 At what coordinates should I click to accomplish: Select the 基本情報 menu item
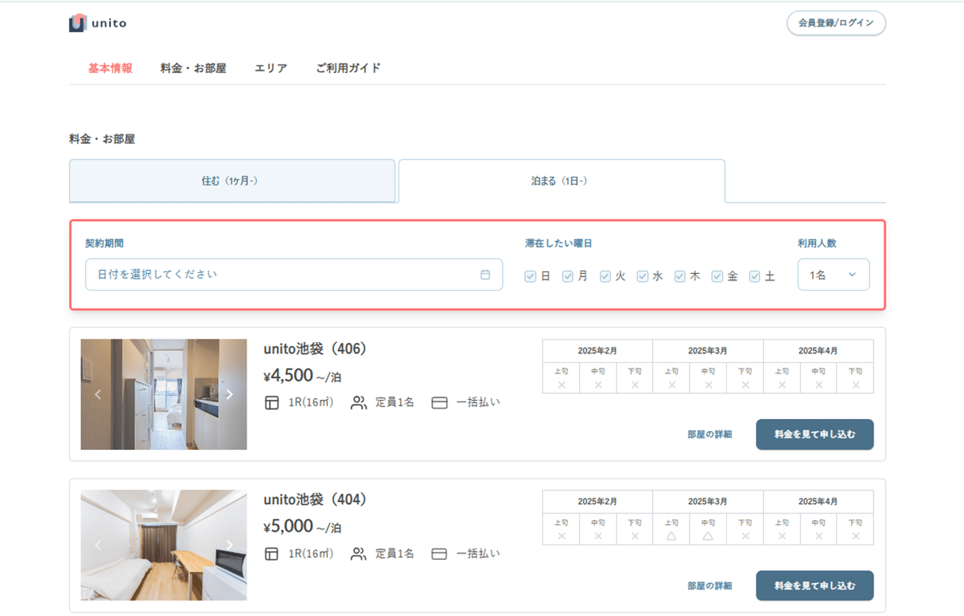[x=110, y=68]
